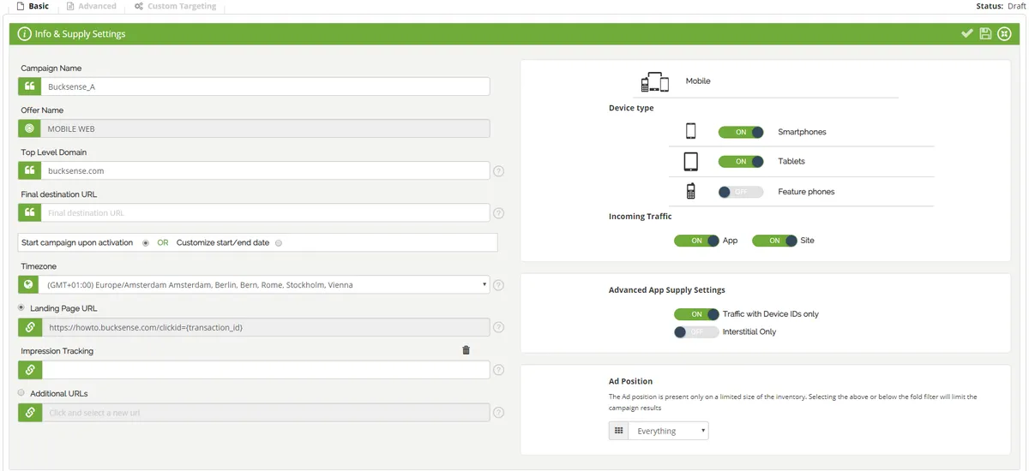Click the Landing Page URL field

coord(266,327)
